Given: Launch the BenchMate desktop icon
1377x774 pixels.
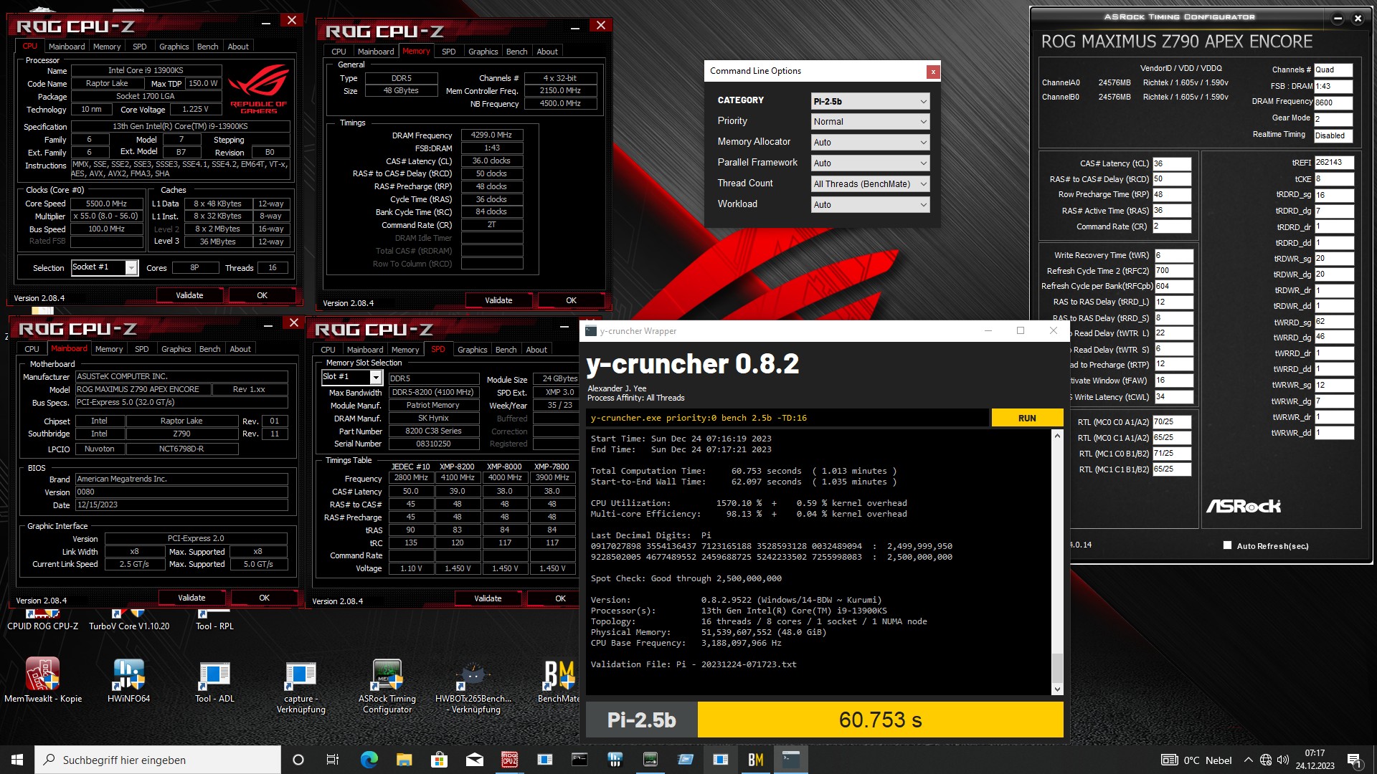Looking at the screenshot, I should click(x=559, y=680).
